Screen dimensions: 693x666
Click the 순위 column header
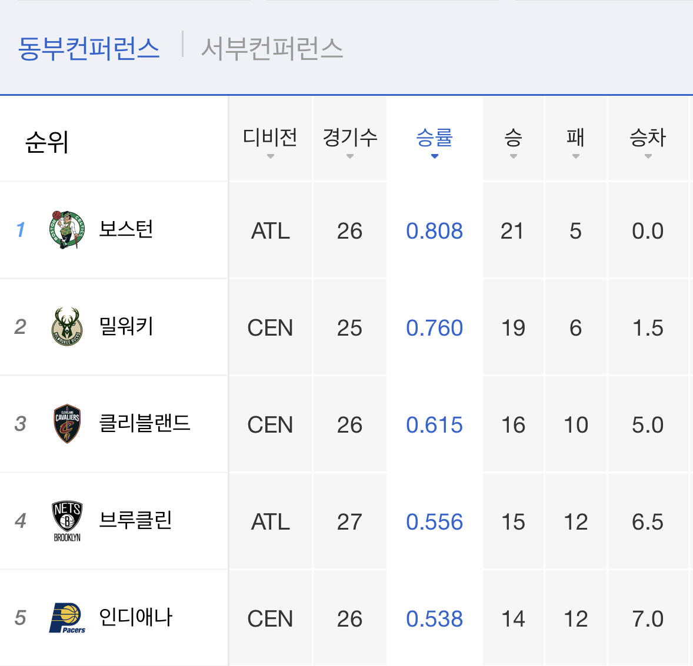47,142
